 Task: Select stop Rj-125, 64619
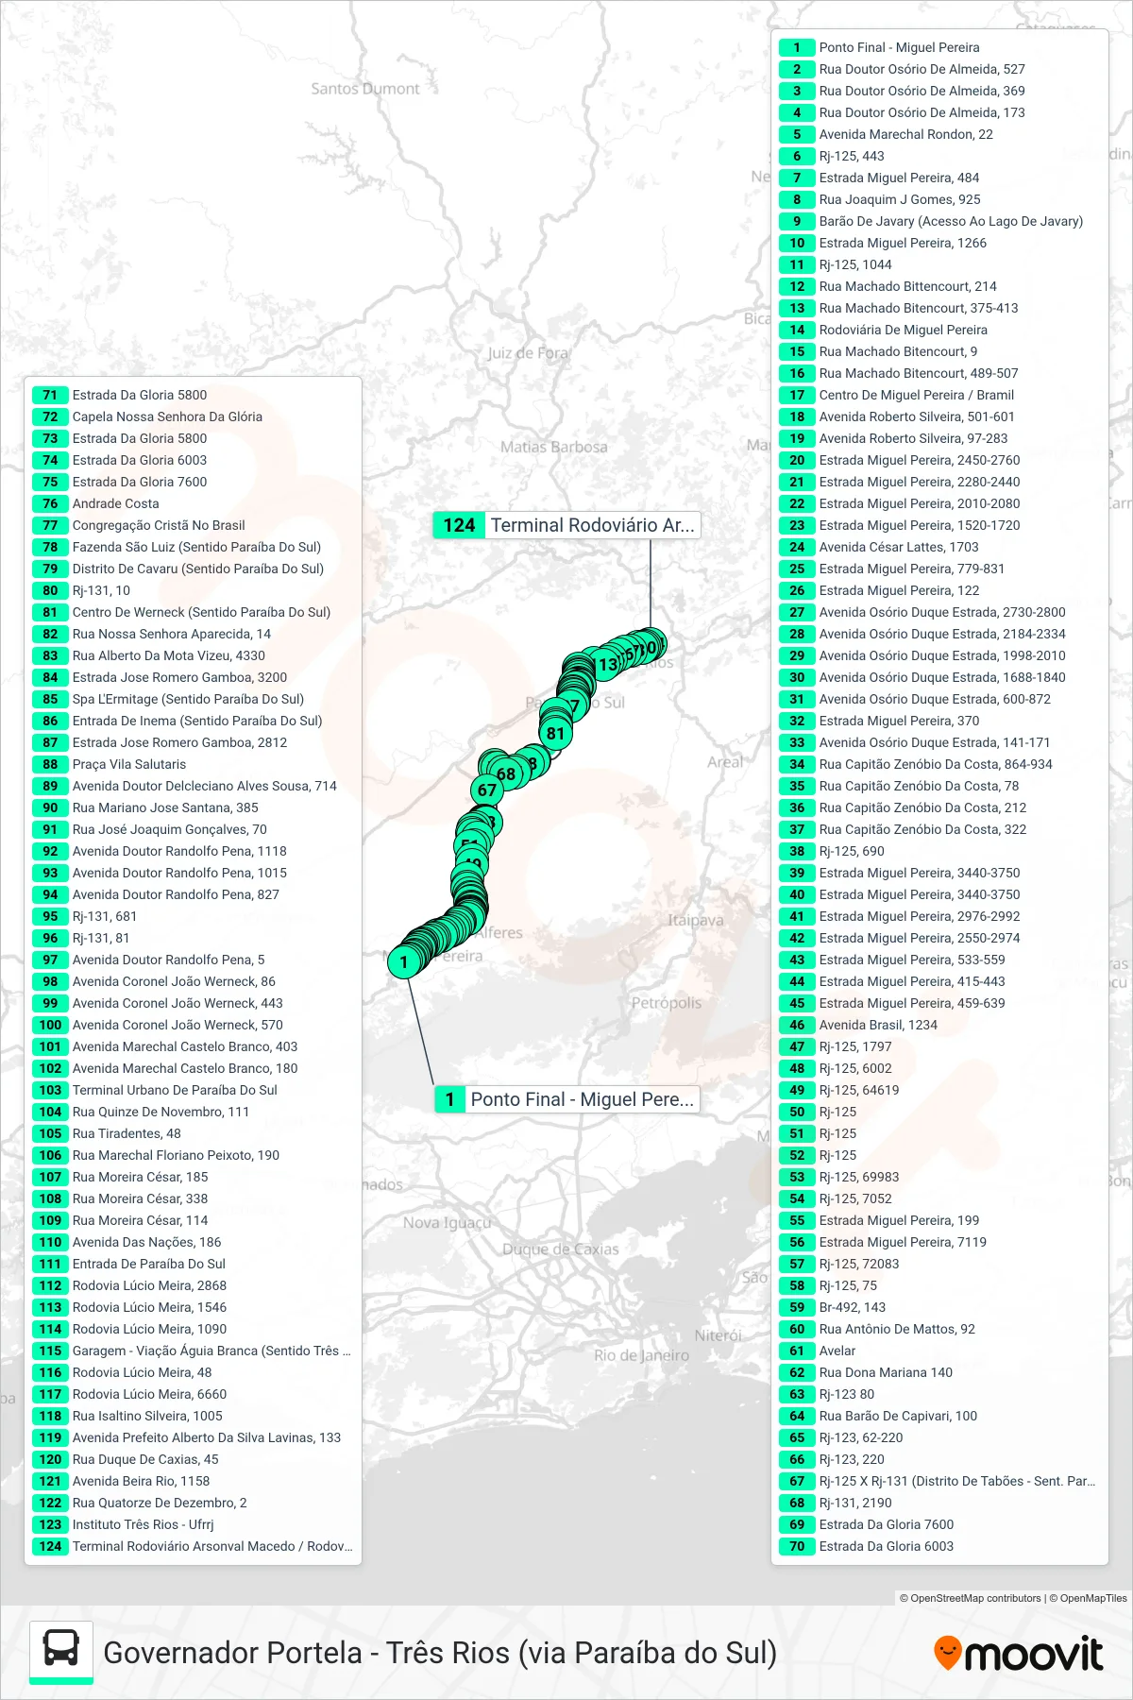839,1090
